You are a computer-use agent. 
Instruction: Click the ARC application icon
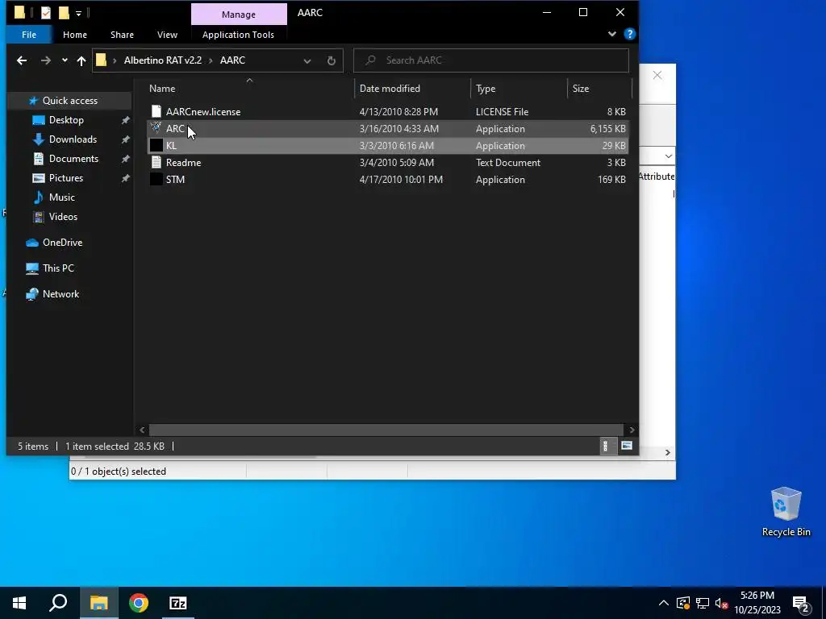click(156, 128)
